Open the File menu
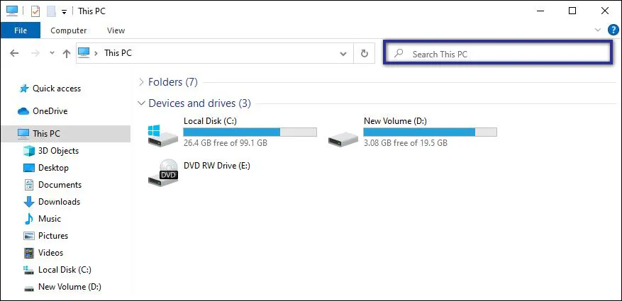This screenshot has width=622, height=301. [x=21, y=30]
